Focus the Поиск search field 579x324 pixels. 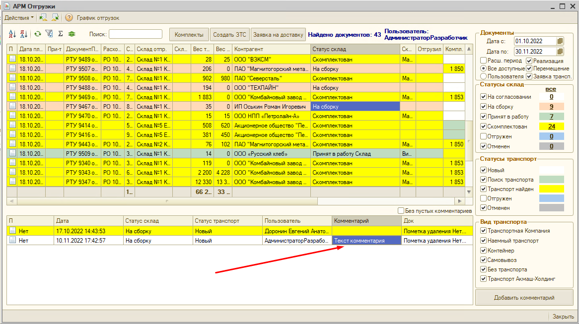point(136,34)
